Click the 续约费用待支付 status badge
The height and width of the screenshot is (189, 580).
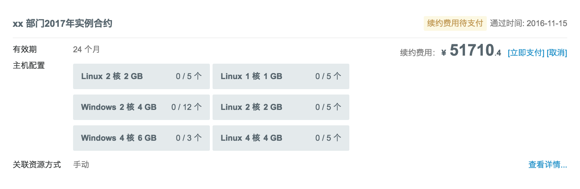click(455, 23)
